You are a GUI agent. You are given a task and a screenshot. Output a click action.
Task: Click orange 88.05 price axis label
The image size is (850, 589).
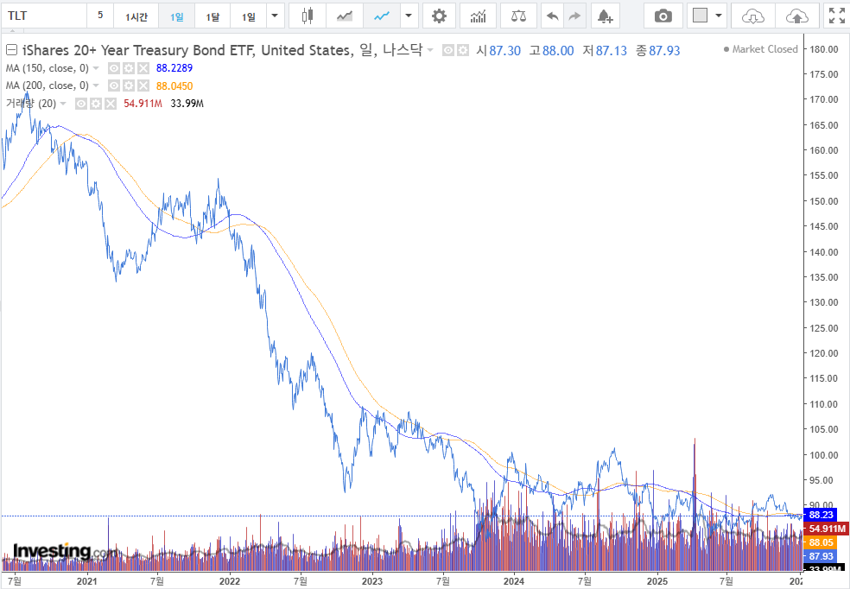click(821, 542)
